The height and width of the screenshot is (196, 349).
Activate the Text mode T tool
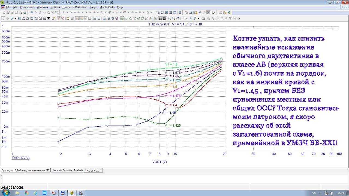49,19
